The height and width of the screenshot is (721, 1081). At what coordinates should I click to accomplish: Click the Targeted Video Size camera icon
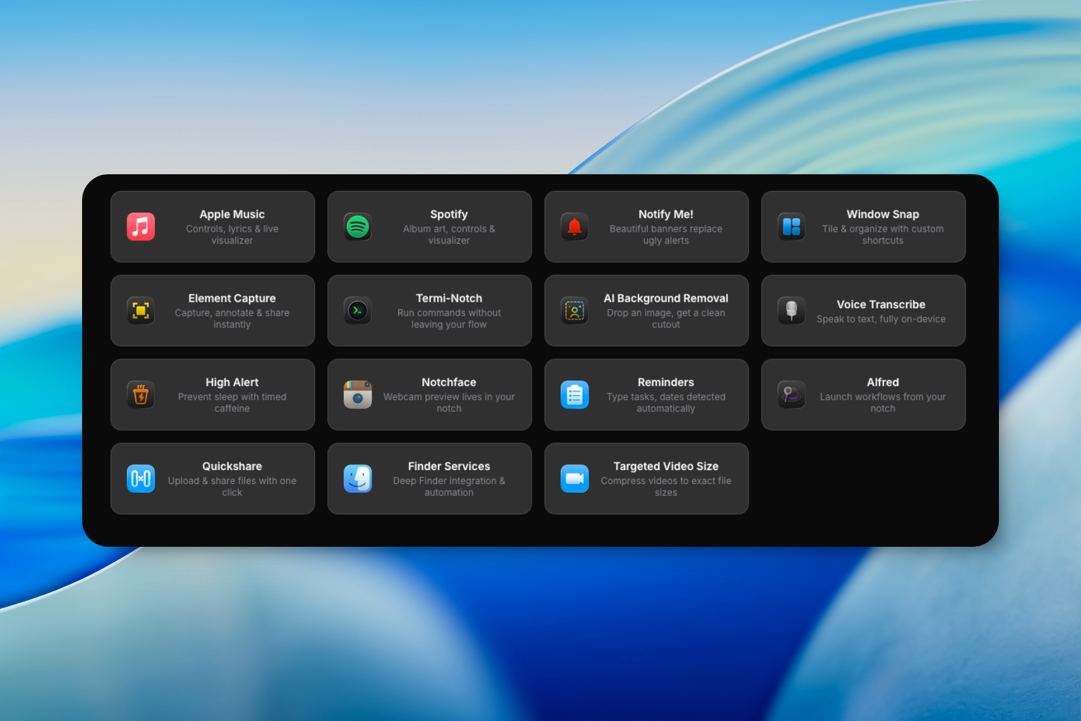pyautogui.click(x=575, y=479)
